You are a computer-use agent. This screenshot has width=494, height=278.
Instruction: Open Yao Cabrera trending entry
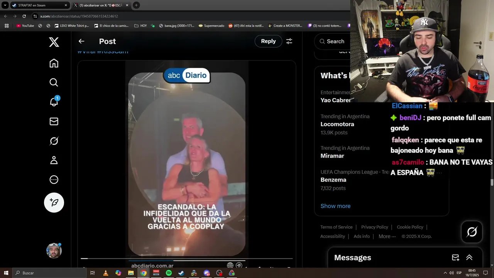(335, 100)
